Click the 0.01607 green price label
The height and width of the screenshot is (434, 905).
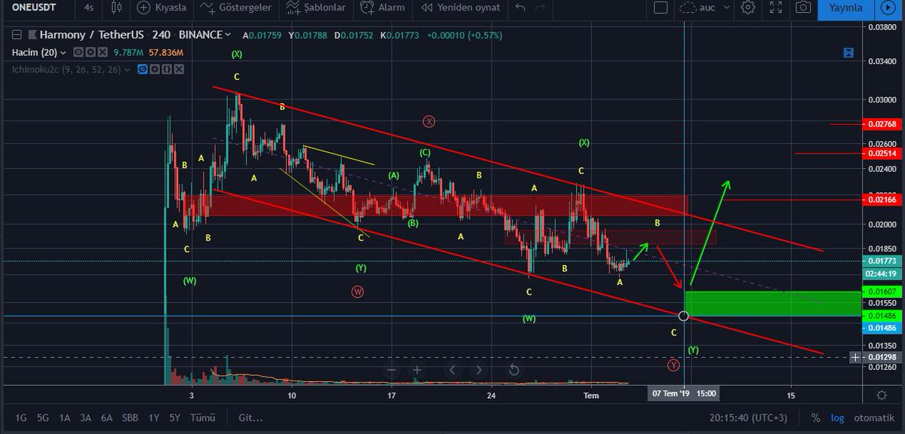pos(881,291)
